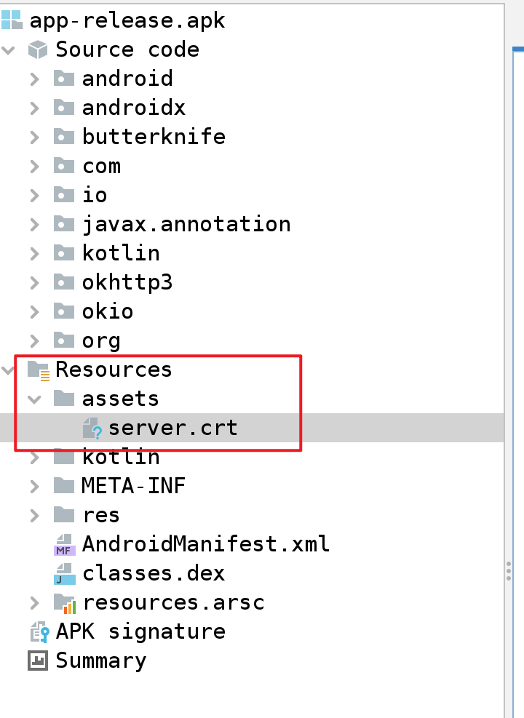Screen dimensions: 524x718
Task: Collapse the assets folder
Action: [x=34, y=399]
